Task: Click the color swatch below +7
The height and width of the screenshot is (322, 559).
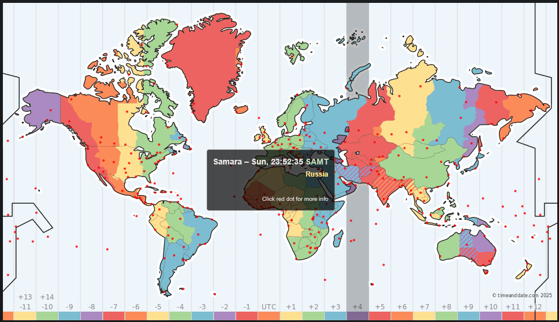Action: click(424, 316)
